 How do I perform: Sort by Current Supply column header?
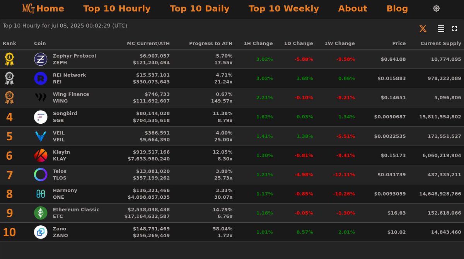[x=441, y=44]
